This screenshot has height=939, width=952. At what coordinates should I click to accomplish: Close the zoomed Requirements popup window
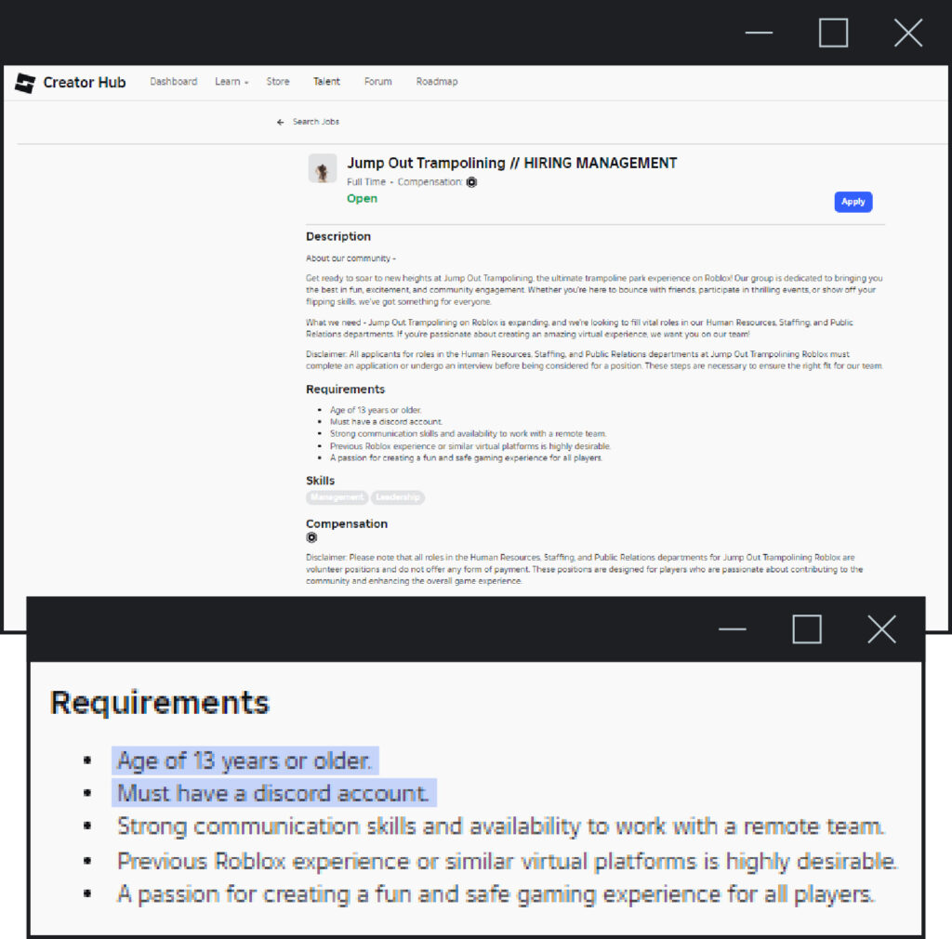(881, 629)
